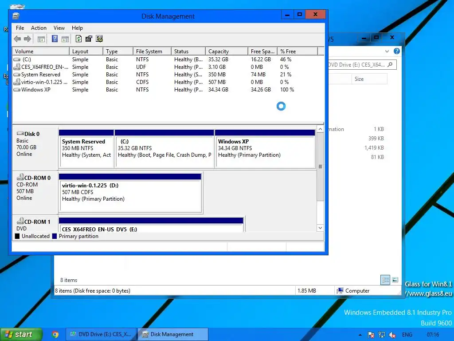Click the Explorer search box field
Screen dimensions: 454x341
[362, 65]
